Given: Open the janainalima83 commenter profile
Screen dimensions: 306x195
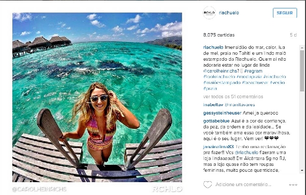Looking at the screenshot, I should pos(218,147).
